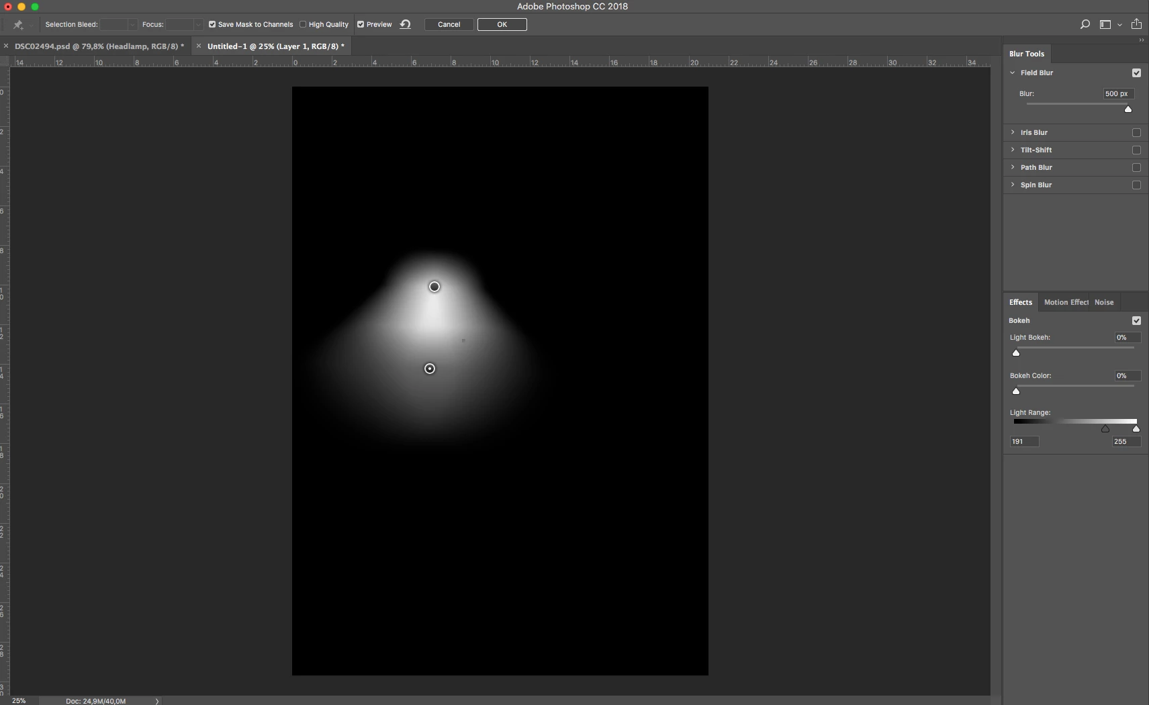Click the reset/remove all pins icon
This screenshot has width=1149, height=705.
tap(405, 24)
